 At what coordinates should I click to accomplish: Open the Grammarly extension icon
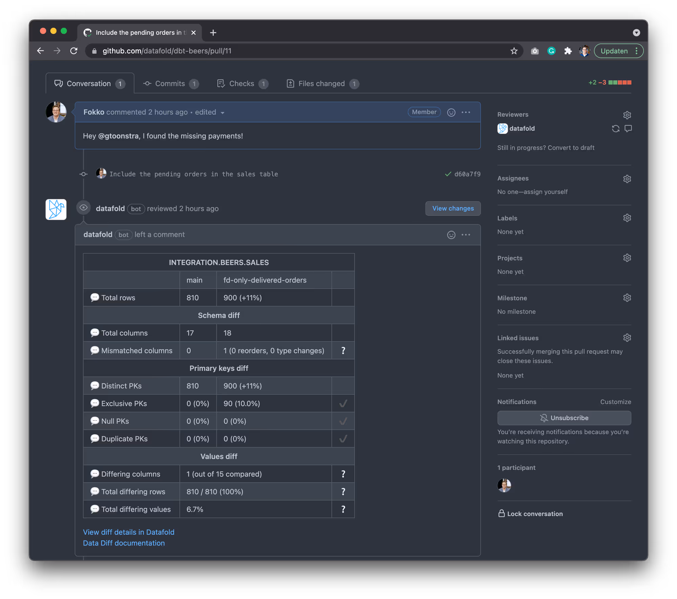(551, 51)
